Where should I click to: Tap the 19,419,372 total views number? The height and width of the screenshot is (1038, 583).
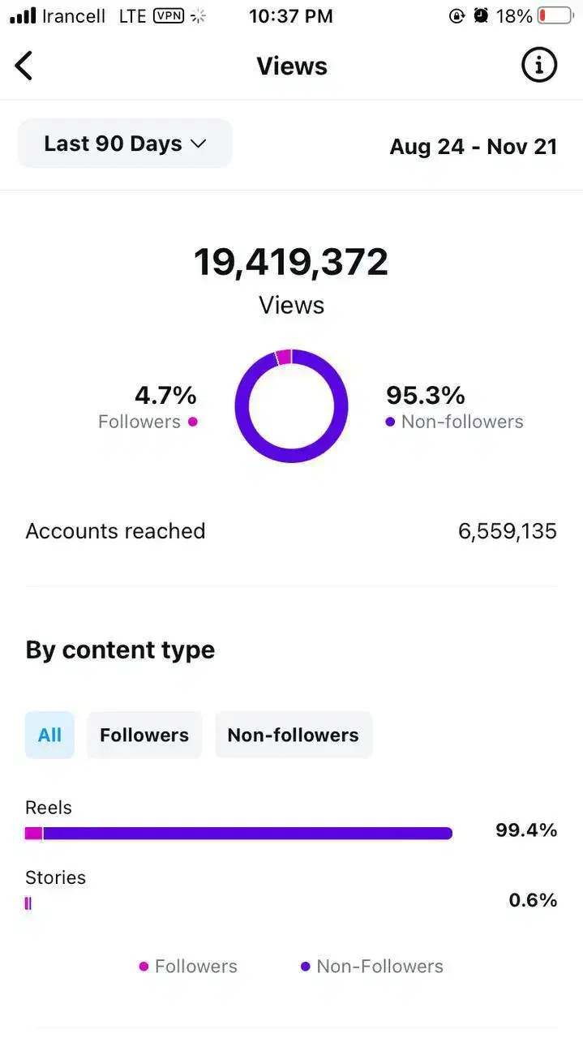click(x=291, y=263)
